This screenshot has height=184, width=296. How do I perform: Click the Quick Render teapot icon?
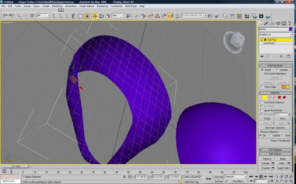(268, 16)
